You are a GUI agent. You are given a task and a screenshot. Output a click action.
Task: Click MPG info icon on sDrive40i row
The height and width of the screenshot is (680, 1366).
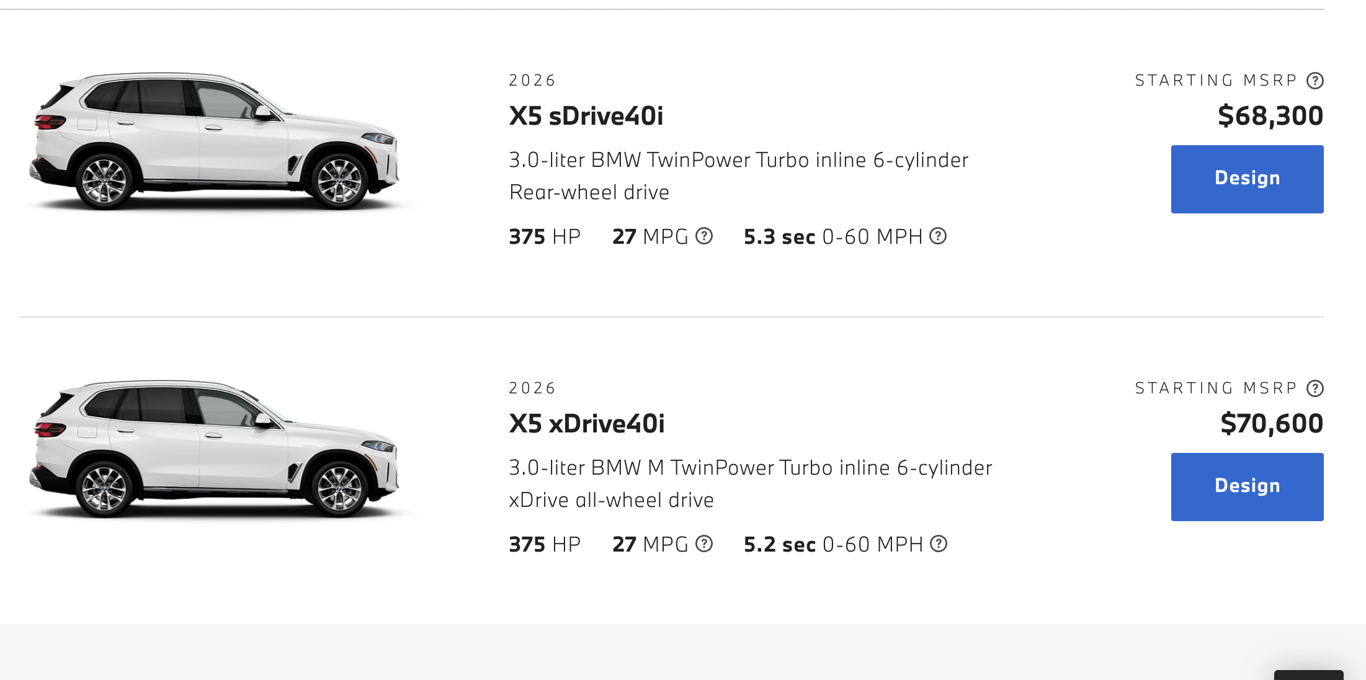(704, 236)
